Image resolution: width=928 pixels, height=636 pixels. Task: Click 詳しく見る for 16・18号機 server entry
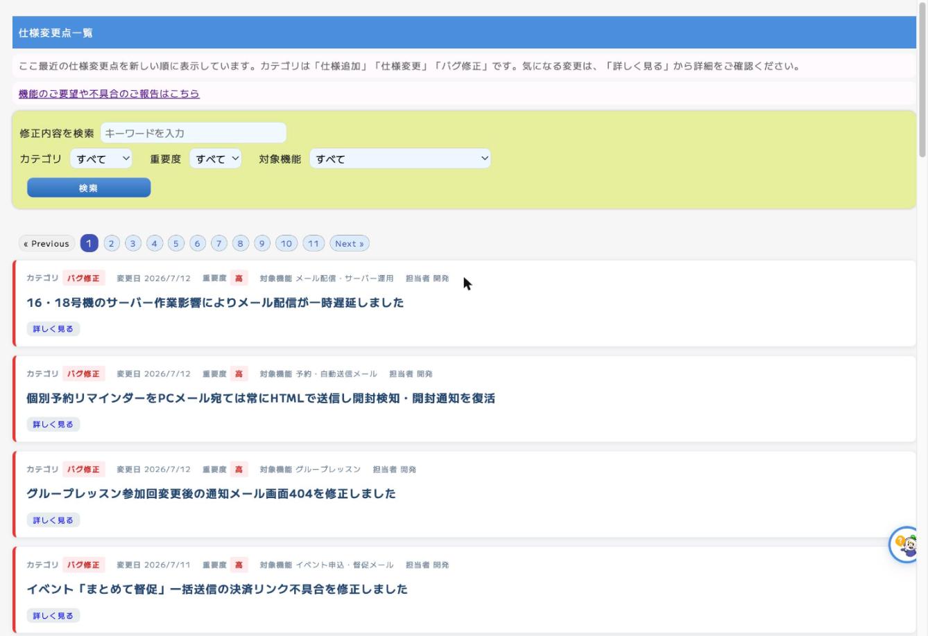click(53, 329)
